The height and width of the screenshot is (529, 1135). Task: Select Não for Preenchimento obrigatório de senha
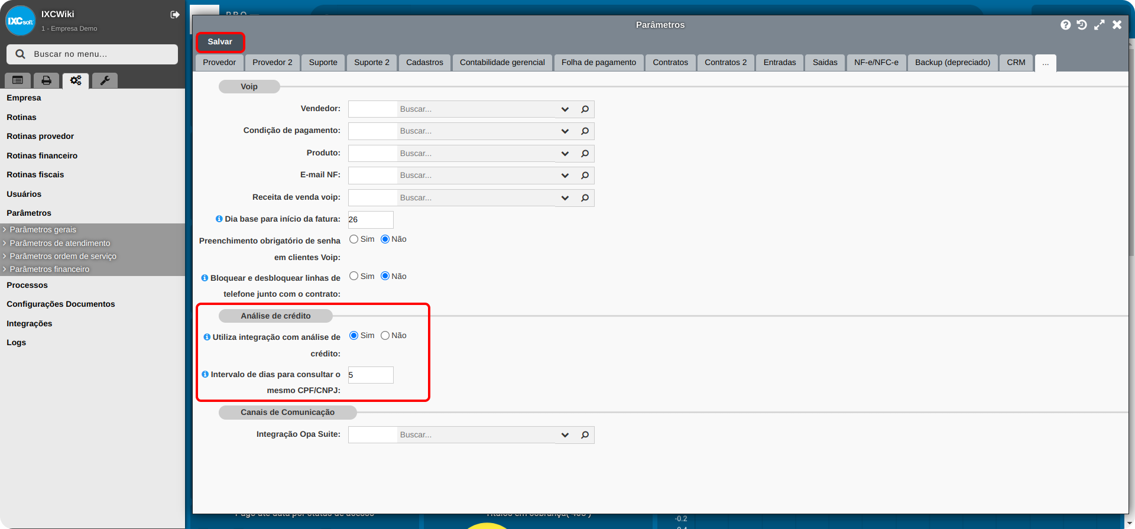[385, 239]
